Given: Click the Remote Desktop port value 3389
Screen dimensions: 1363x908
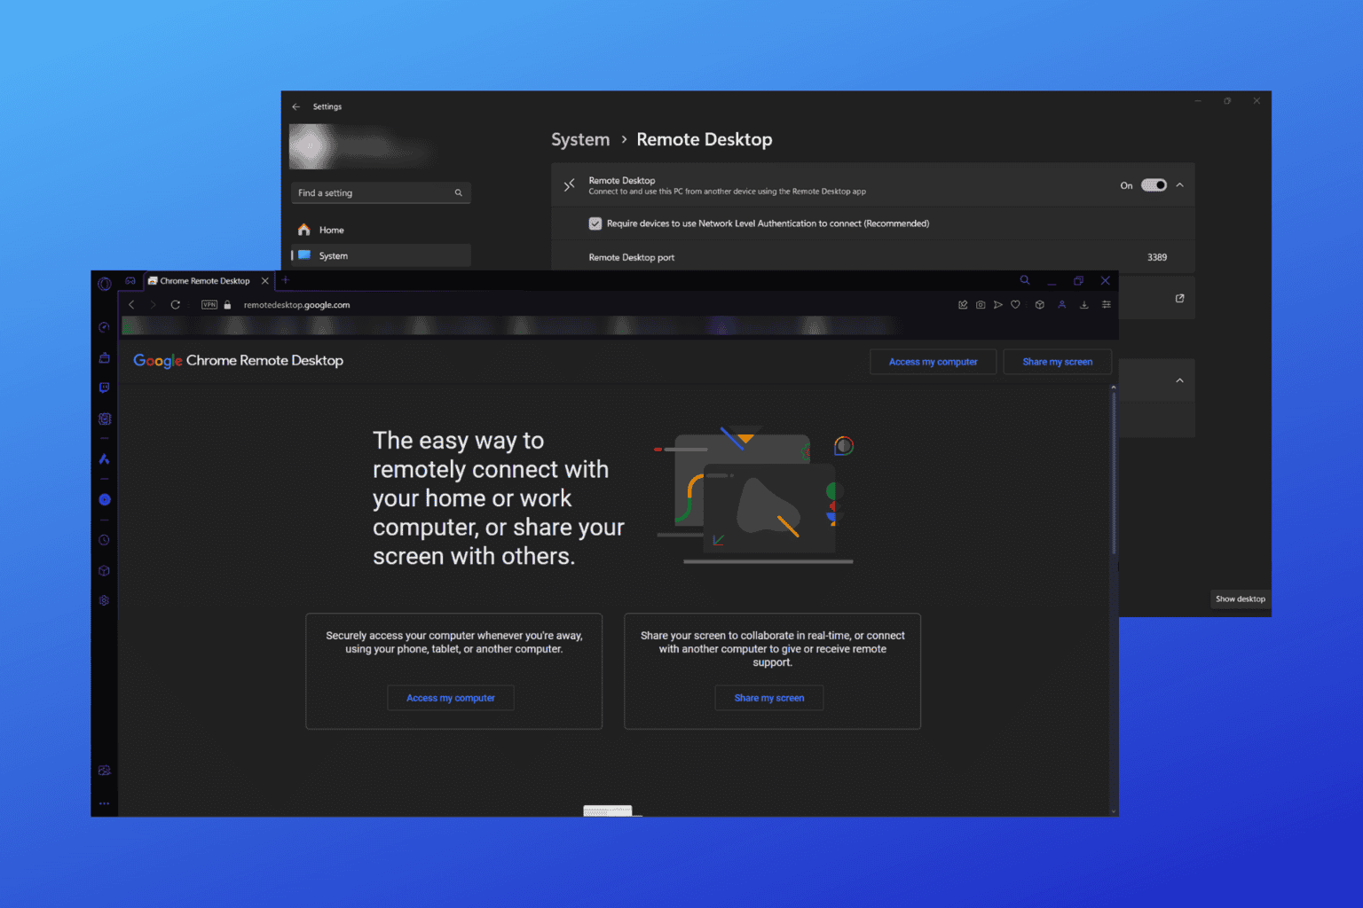Looking at the screenshot, I should point(1157,257).
